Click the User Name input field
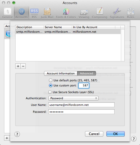140x145 pixels. (x=81, y=105)
